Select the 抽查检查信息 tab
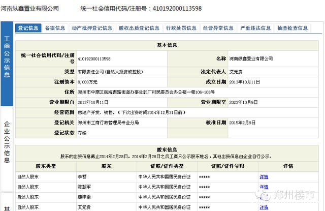This screenshot has width=325, height=211. (x=292, y=28)
